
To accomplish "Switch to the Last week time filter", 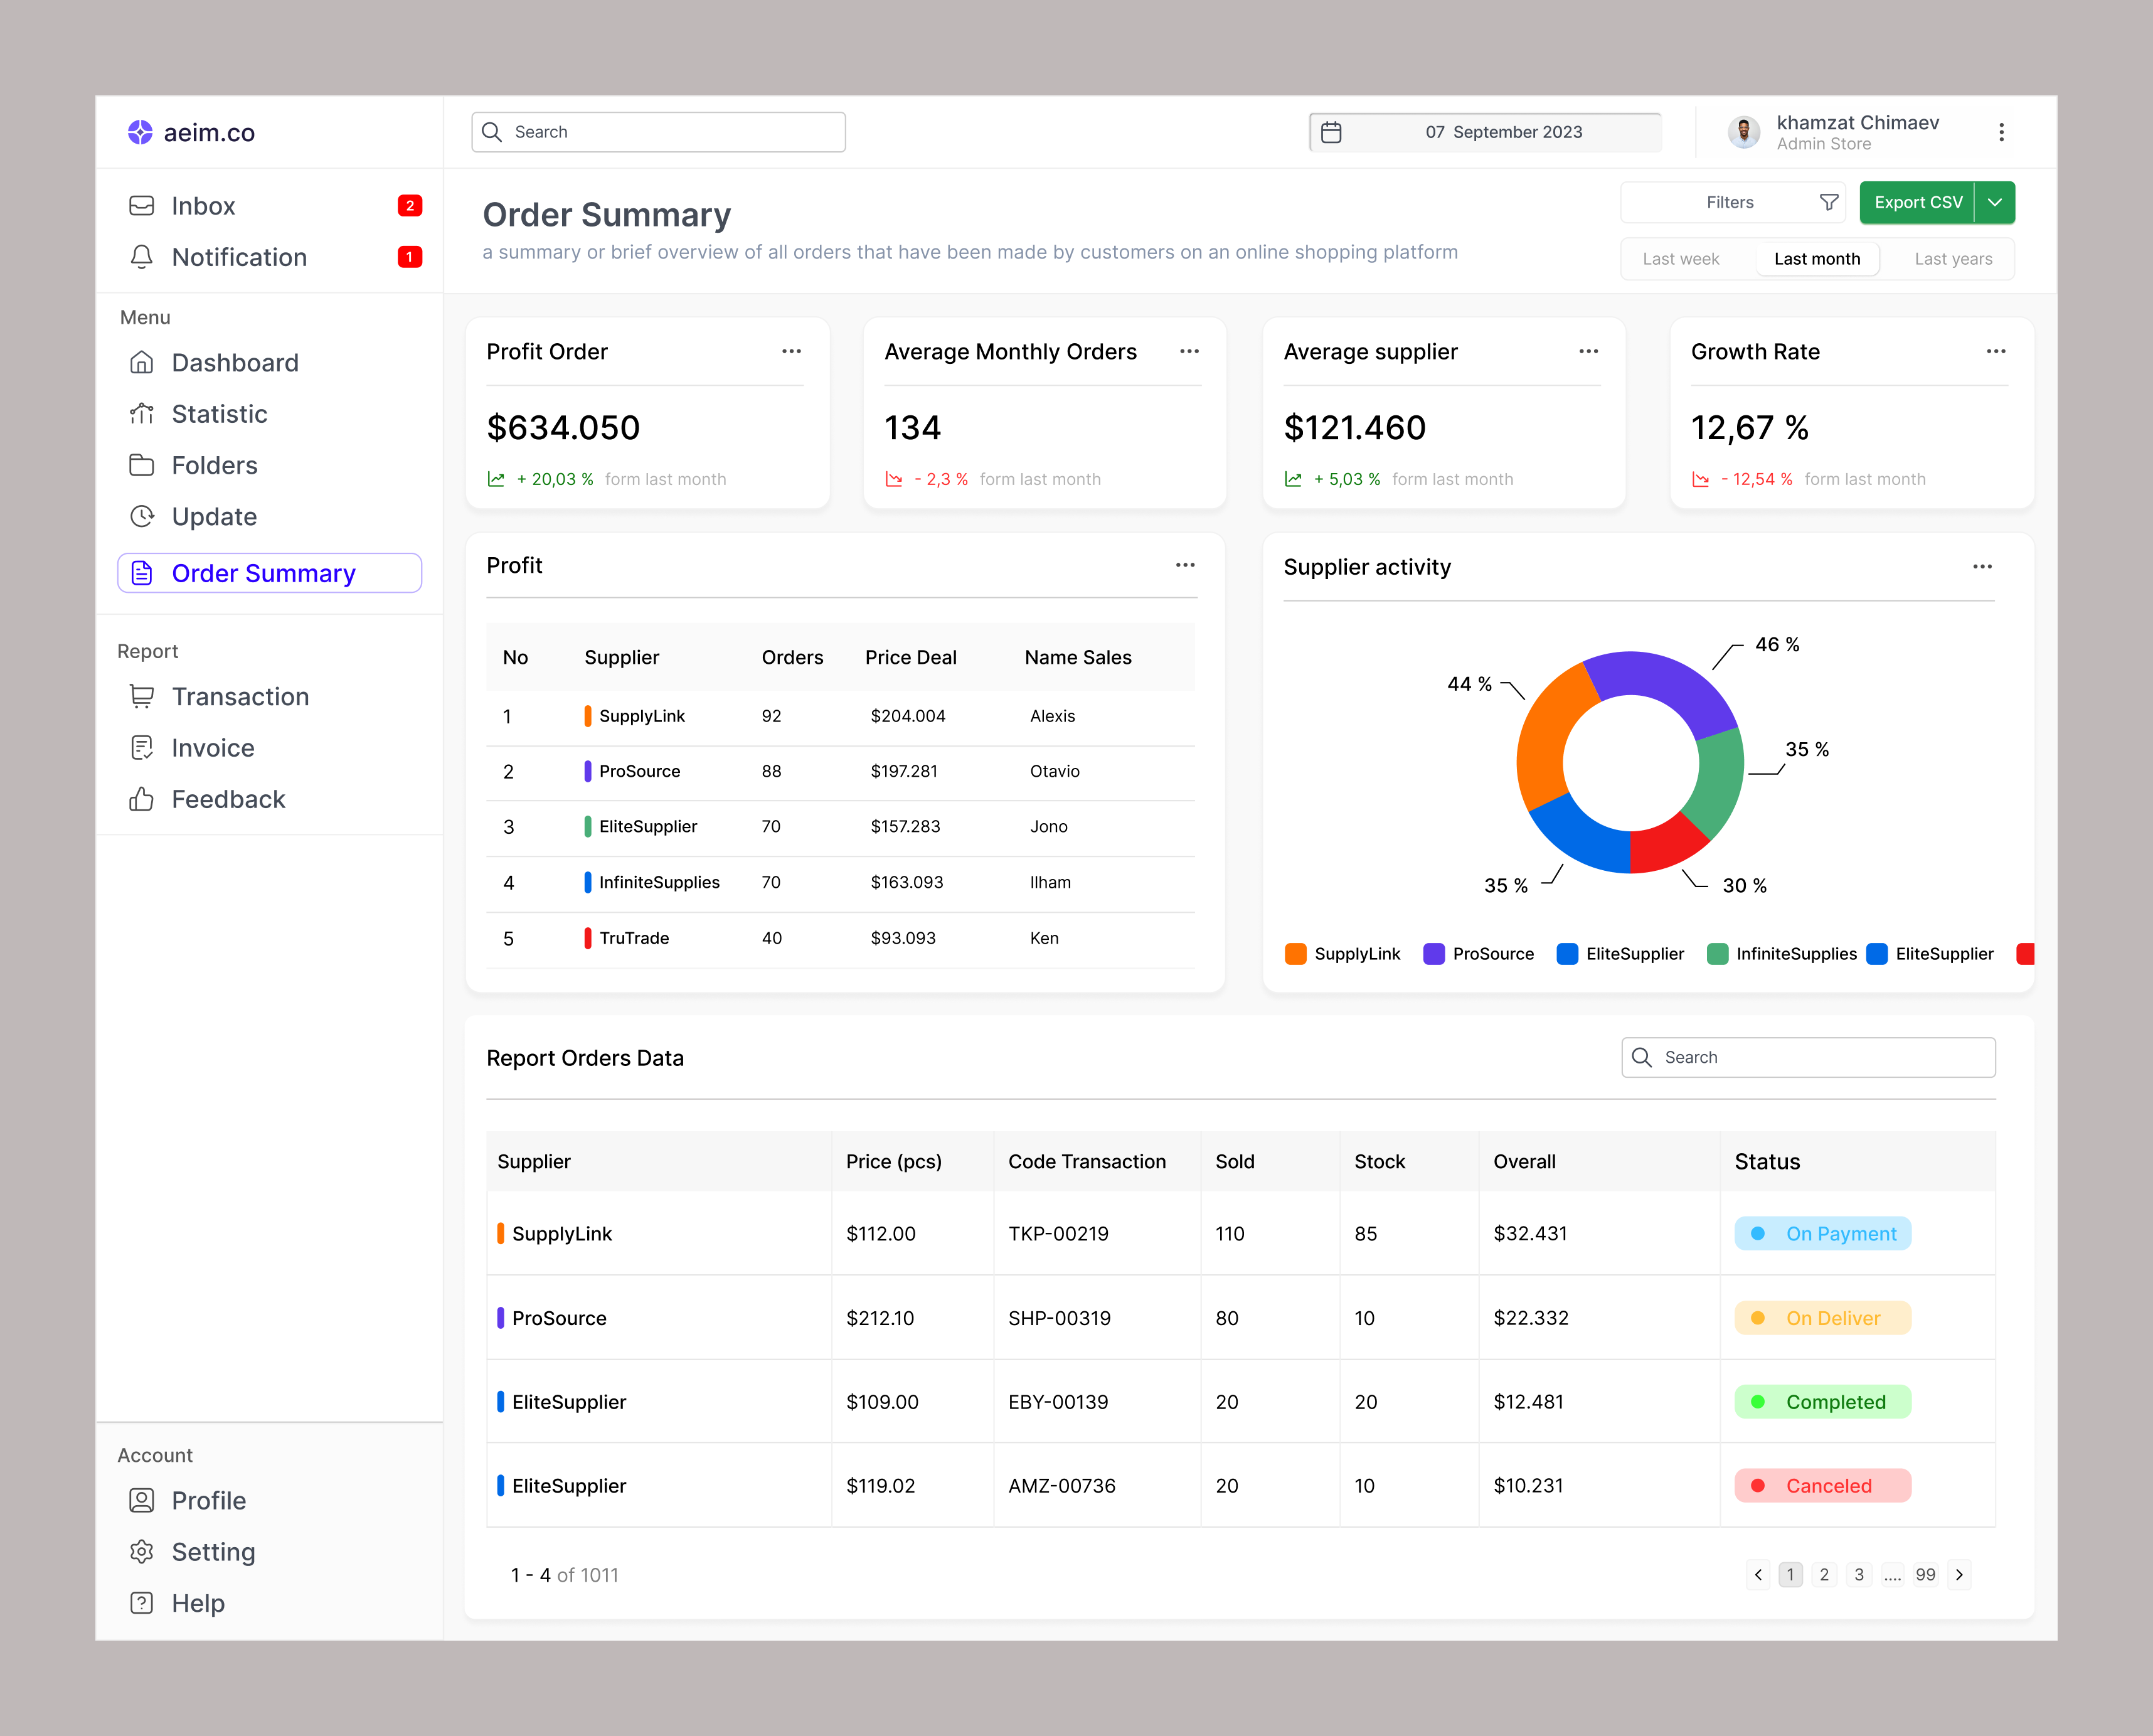I will coord(1681,258).
